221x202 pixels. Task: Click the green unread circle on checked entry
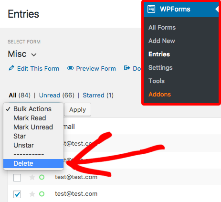click(42, 194)
